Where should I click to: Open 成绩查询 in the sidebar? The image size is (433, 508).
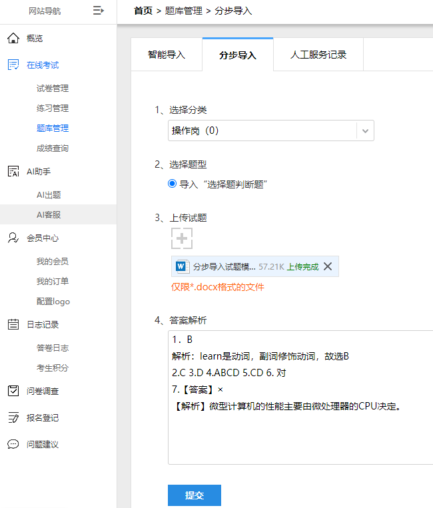coord(53,148)
